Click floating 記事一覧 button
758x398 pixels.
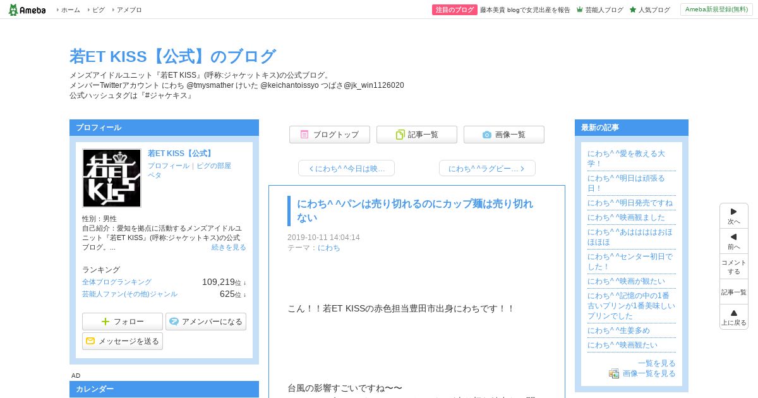point(734,292)
